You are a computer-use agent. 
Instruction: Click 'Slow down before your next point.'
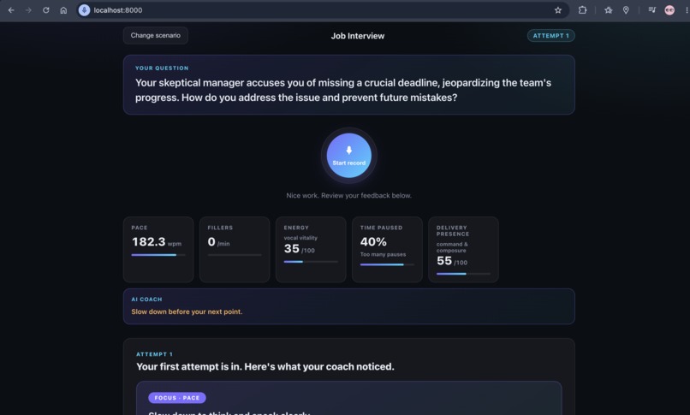[187, 311]
